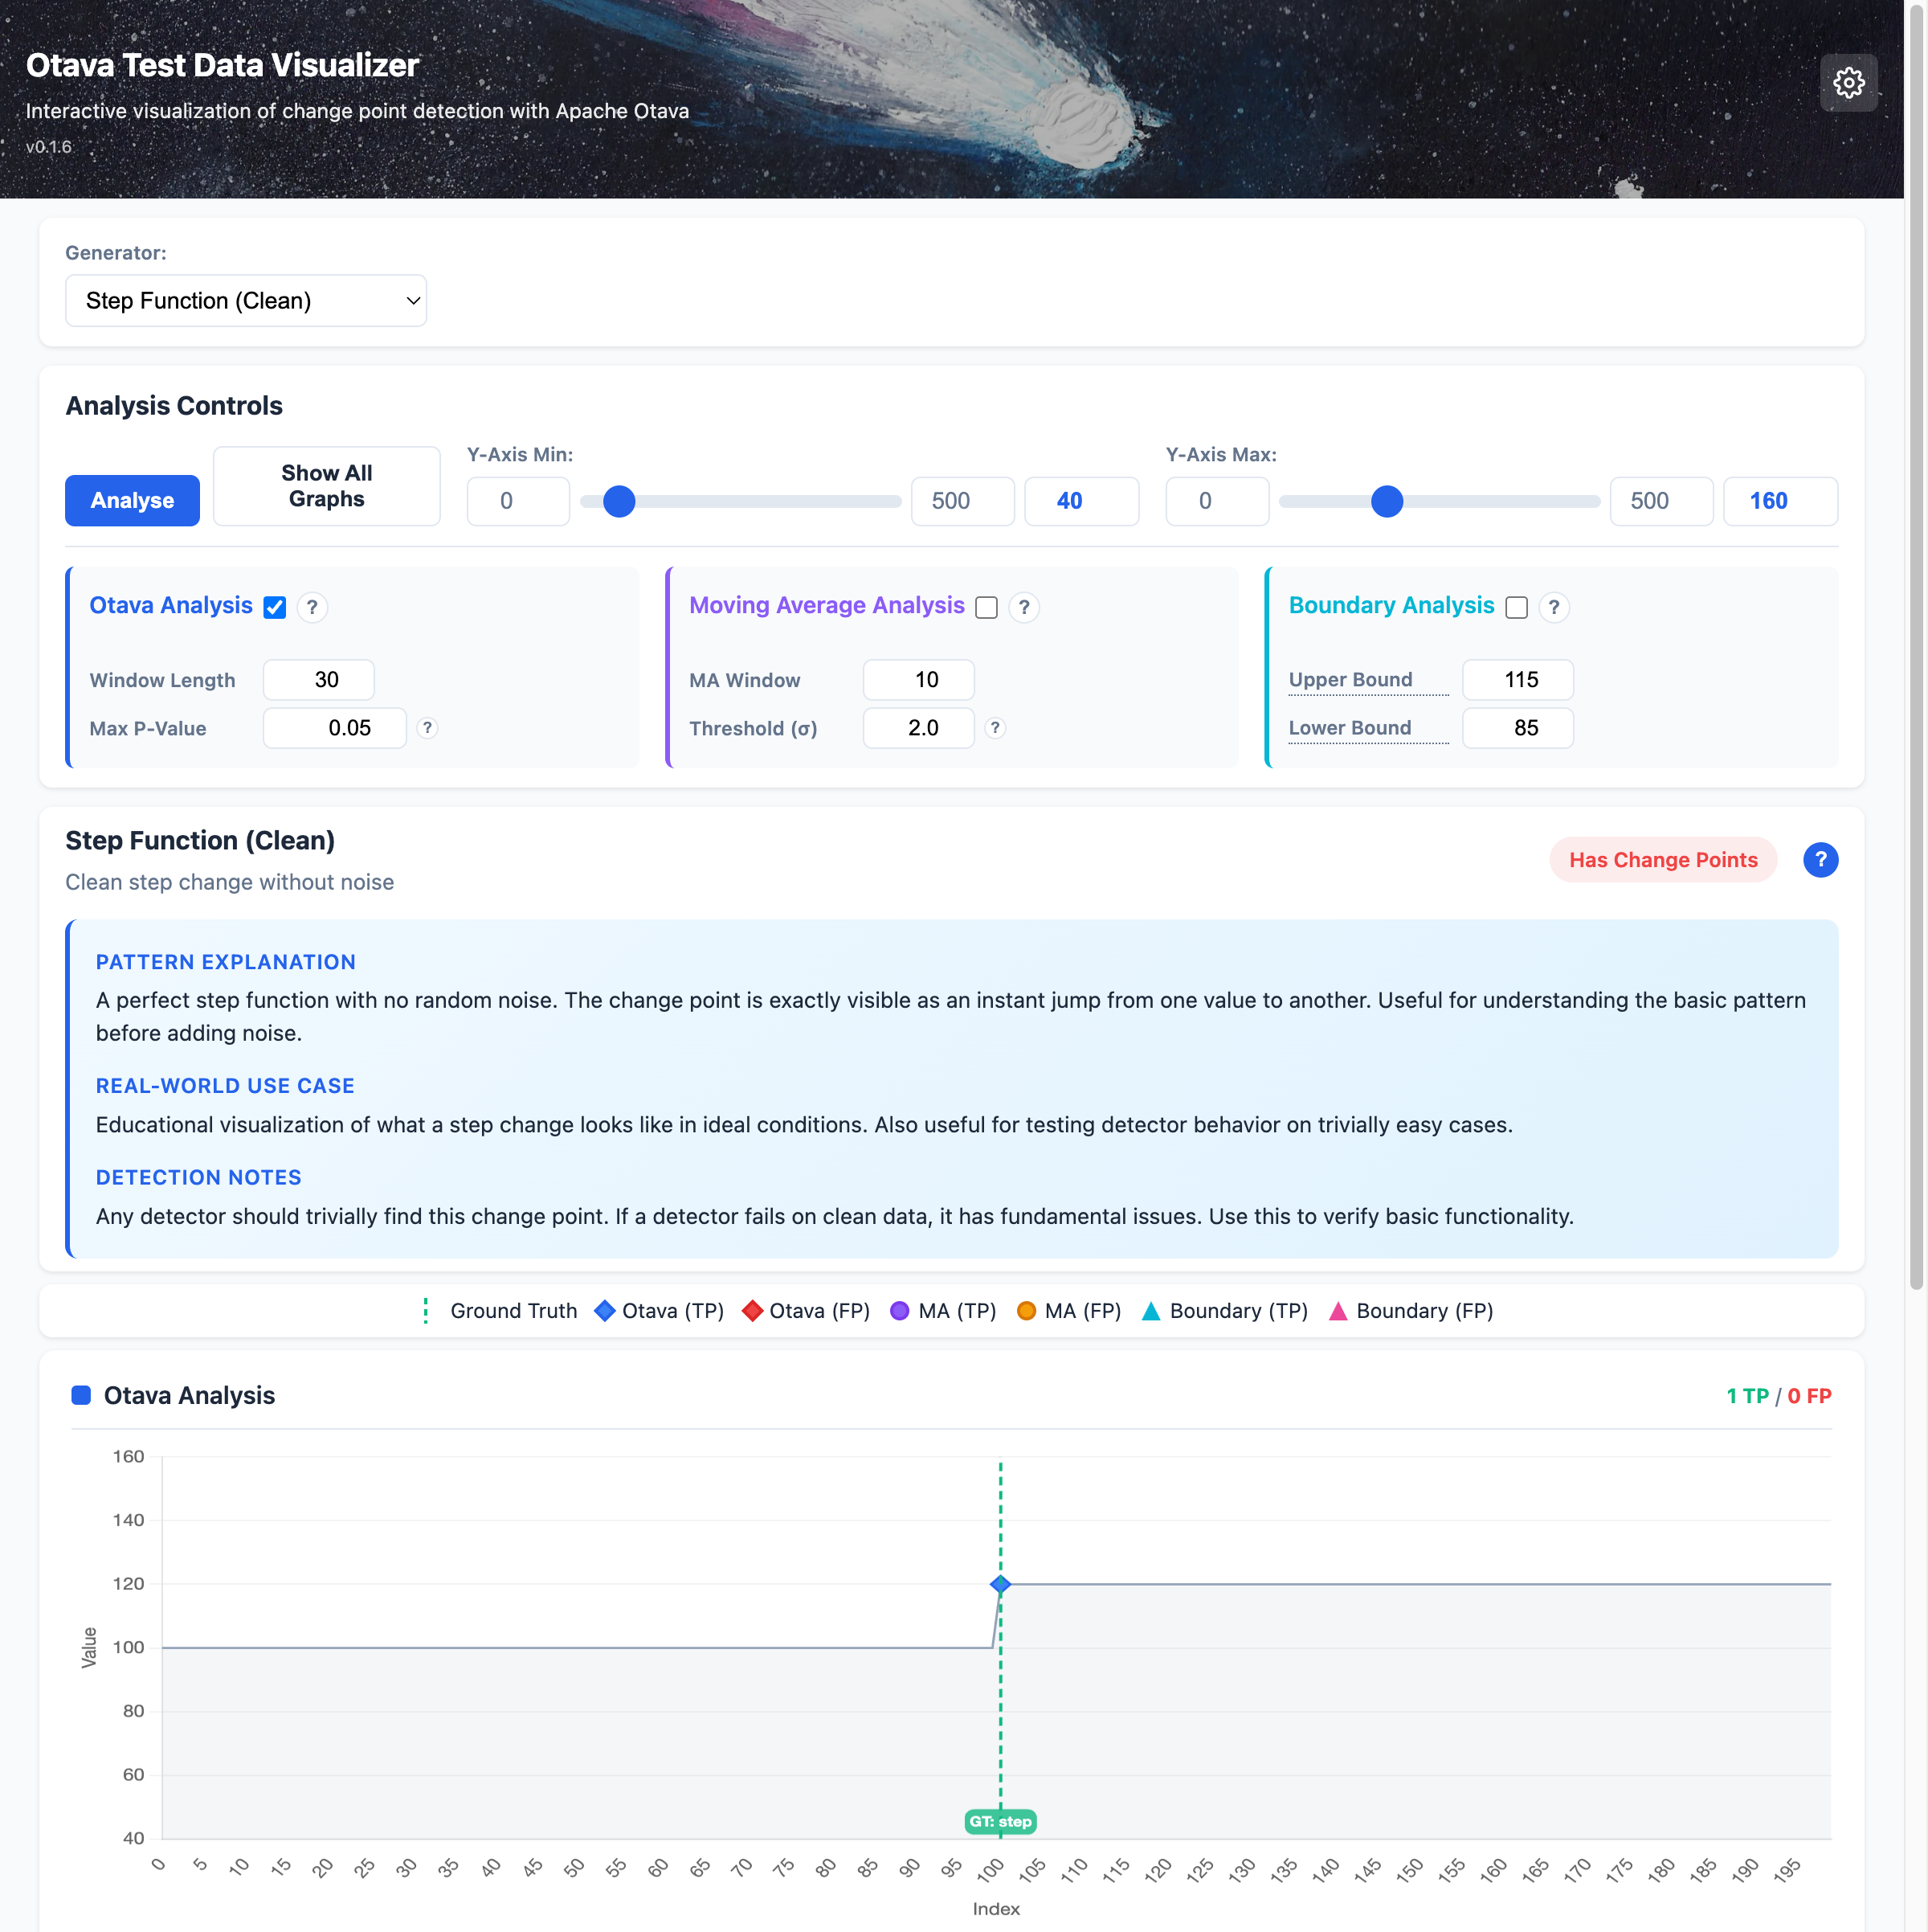This screenshot has height=1932, width=1928.
Task: Focus the Window Length input
Action: (319, 680)
